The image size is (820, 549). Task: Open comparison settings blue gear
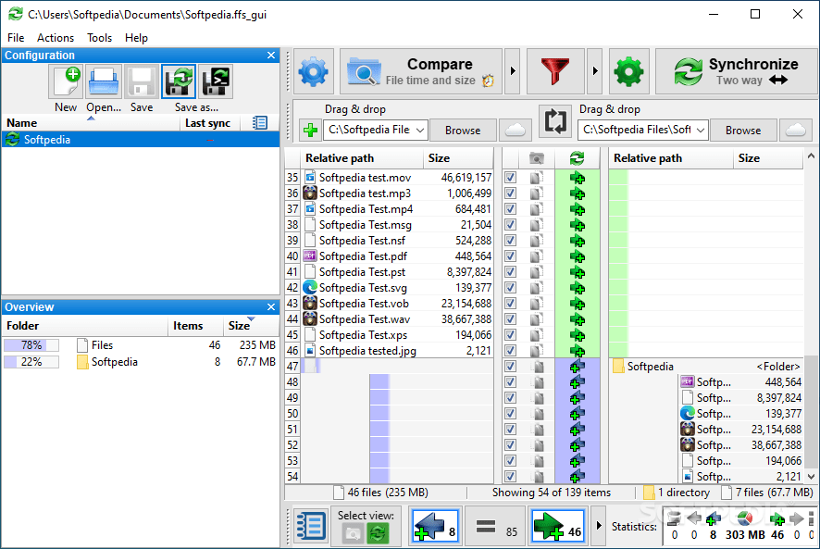313,71
